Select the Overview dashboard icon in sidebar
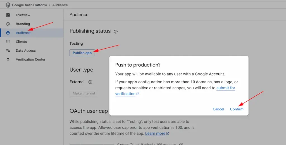This screenshot has height=145, width=286. [x=8, y=15]
